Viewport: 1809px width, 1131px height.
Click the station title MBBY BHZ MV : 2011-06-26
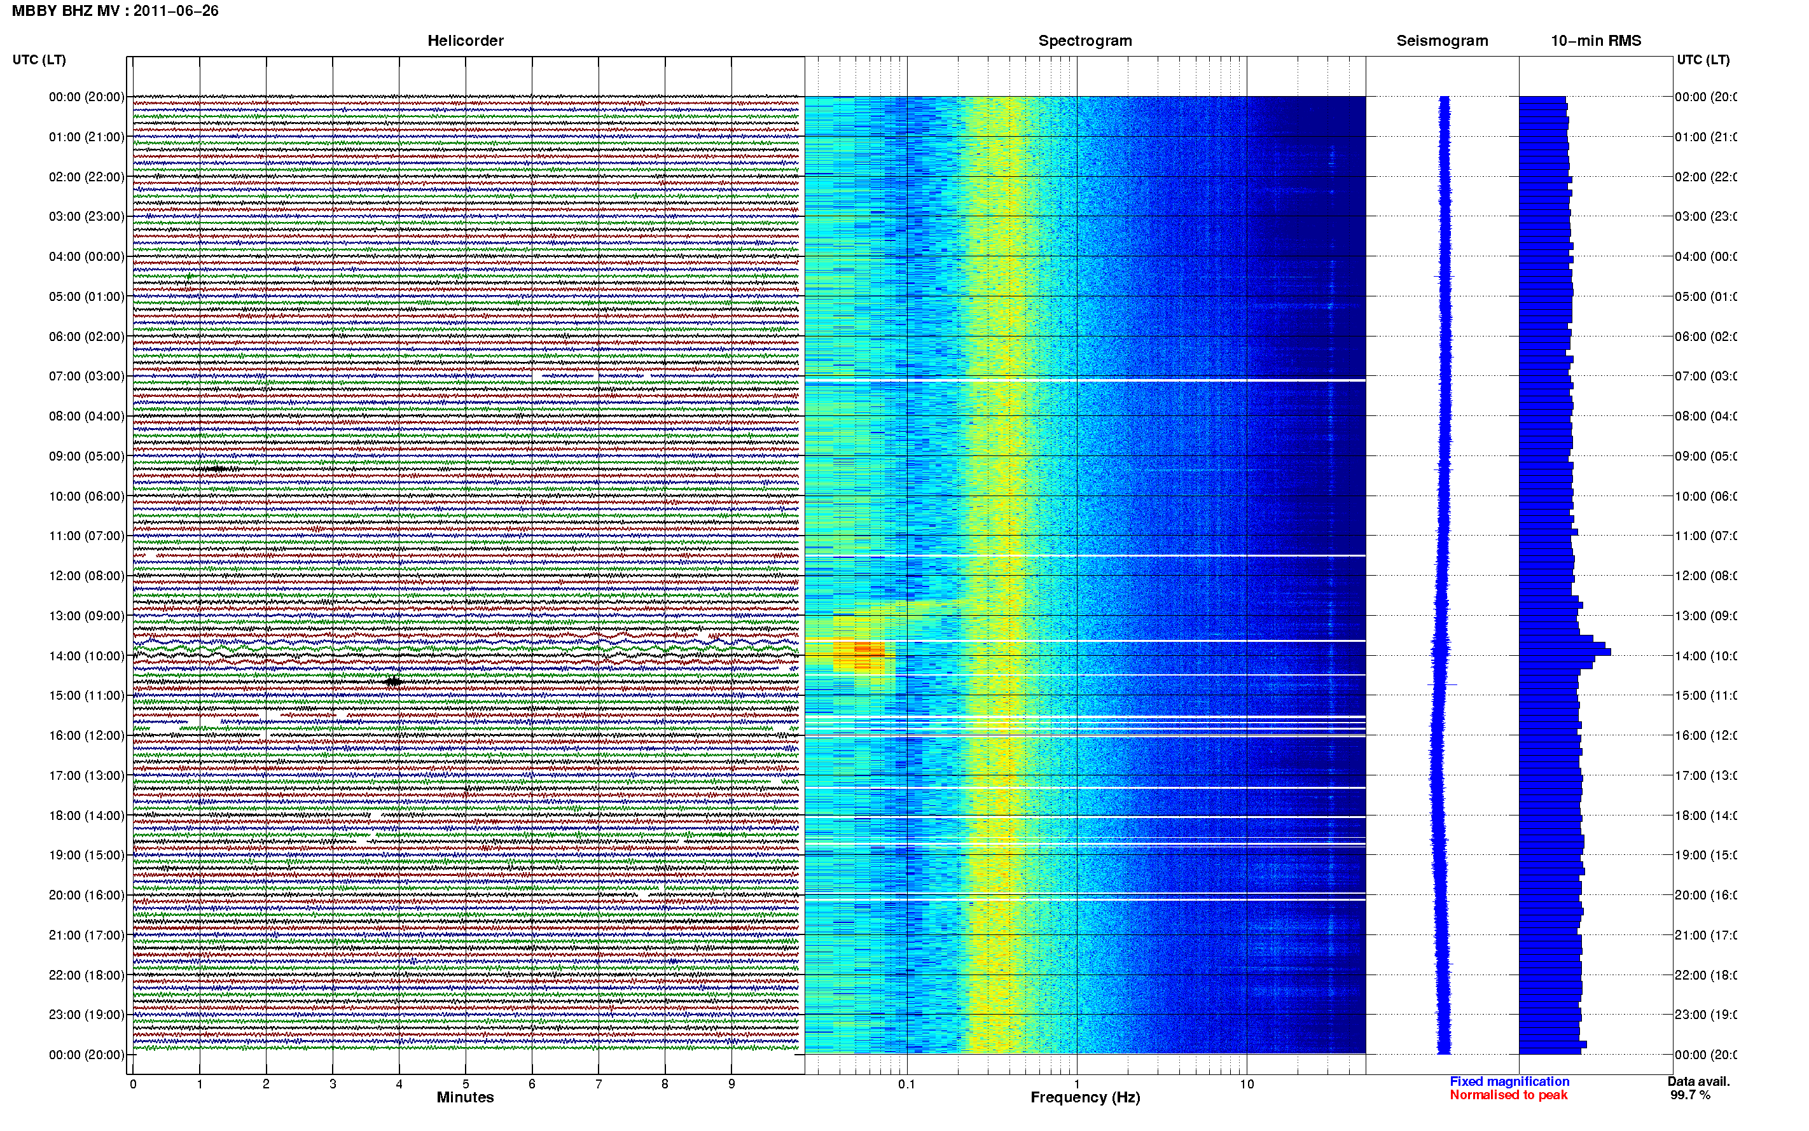point(115,11)
